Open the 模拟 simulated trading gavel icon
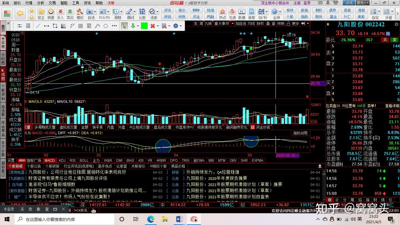 point(80,13)
